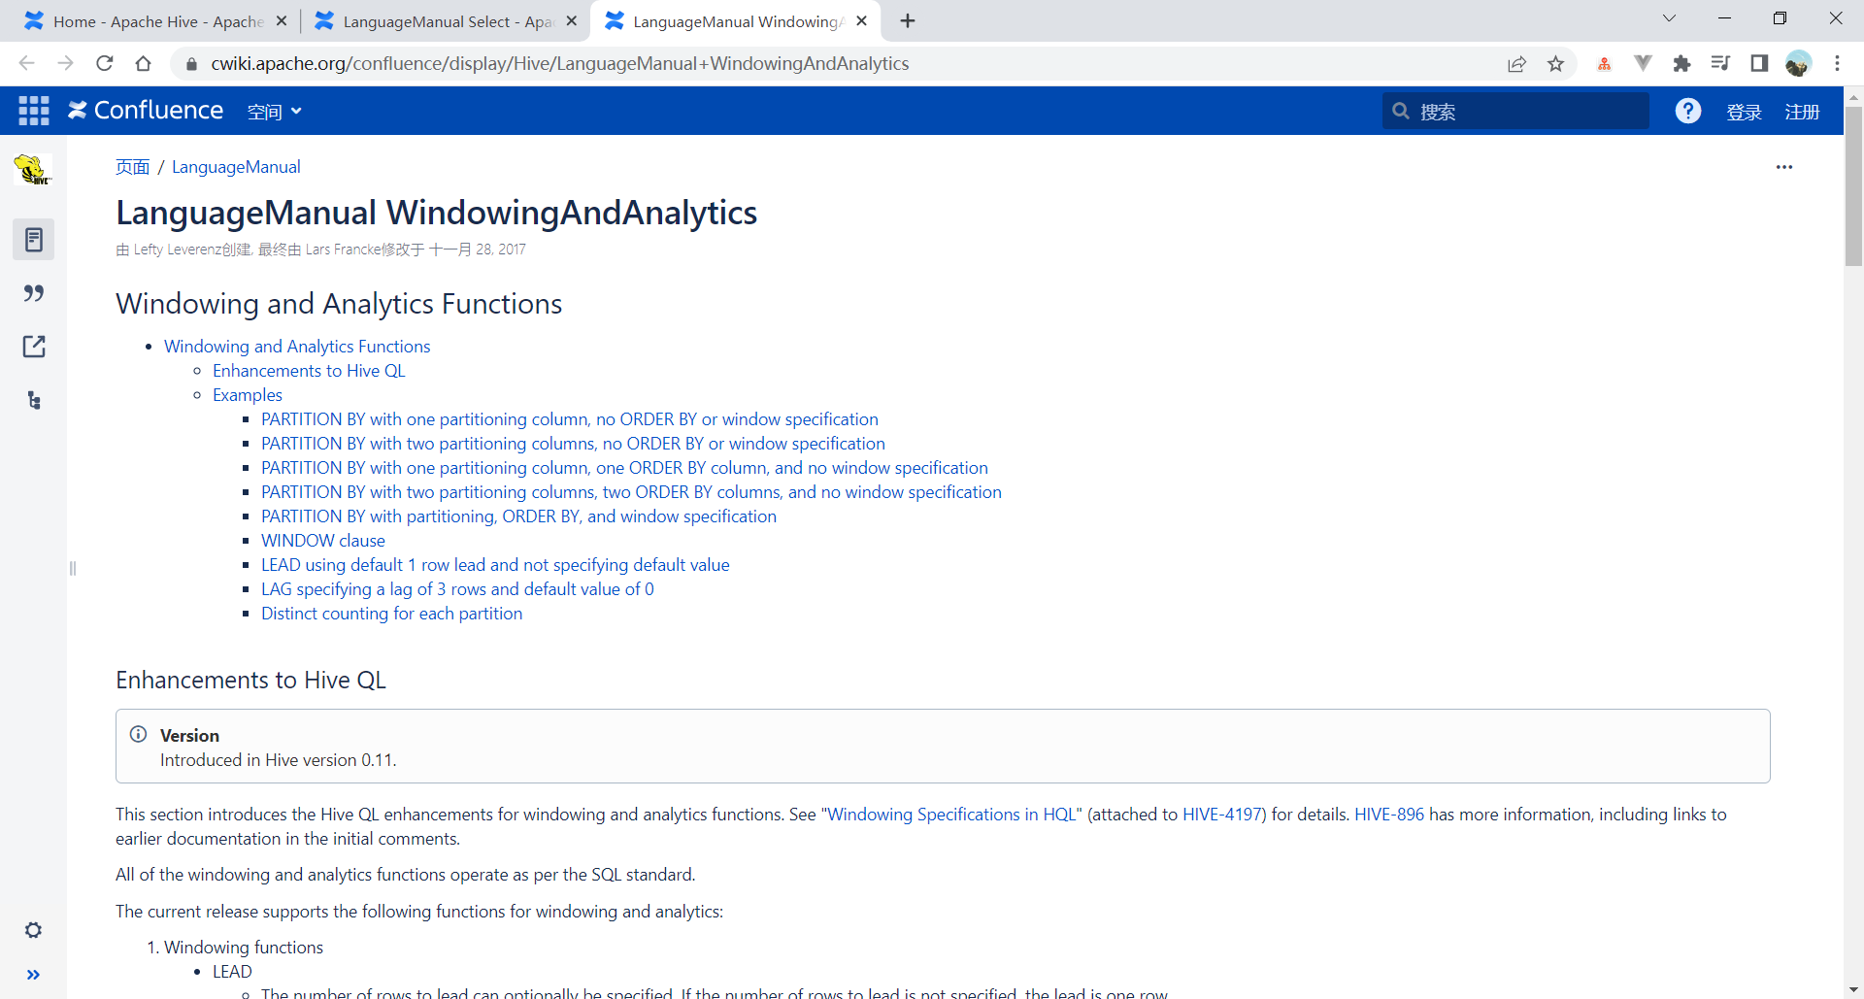Open the Chrome three-dot menu
Viewport: 1864px width, 999px height.
1837,63
